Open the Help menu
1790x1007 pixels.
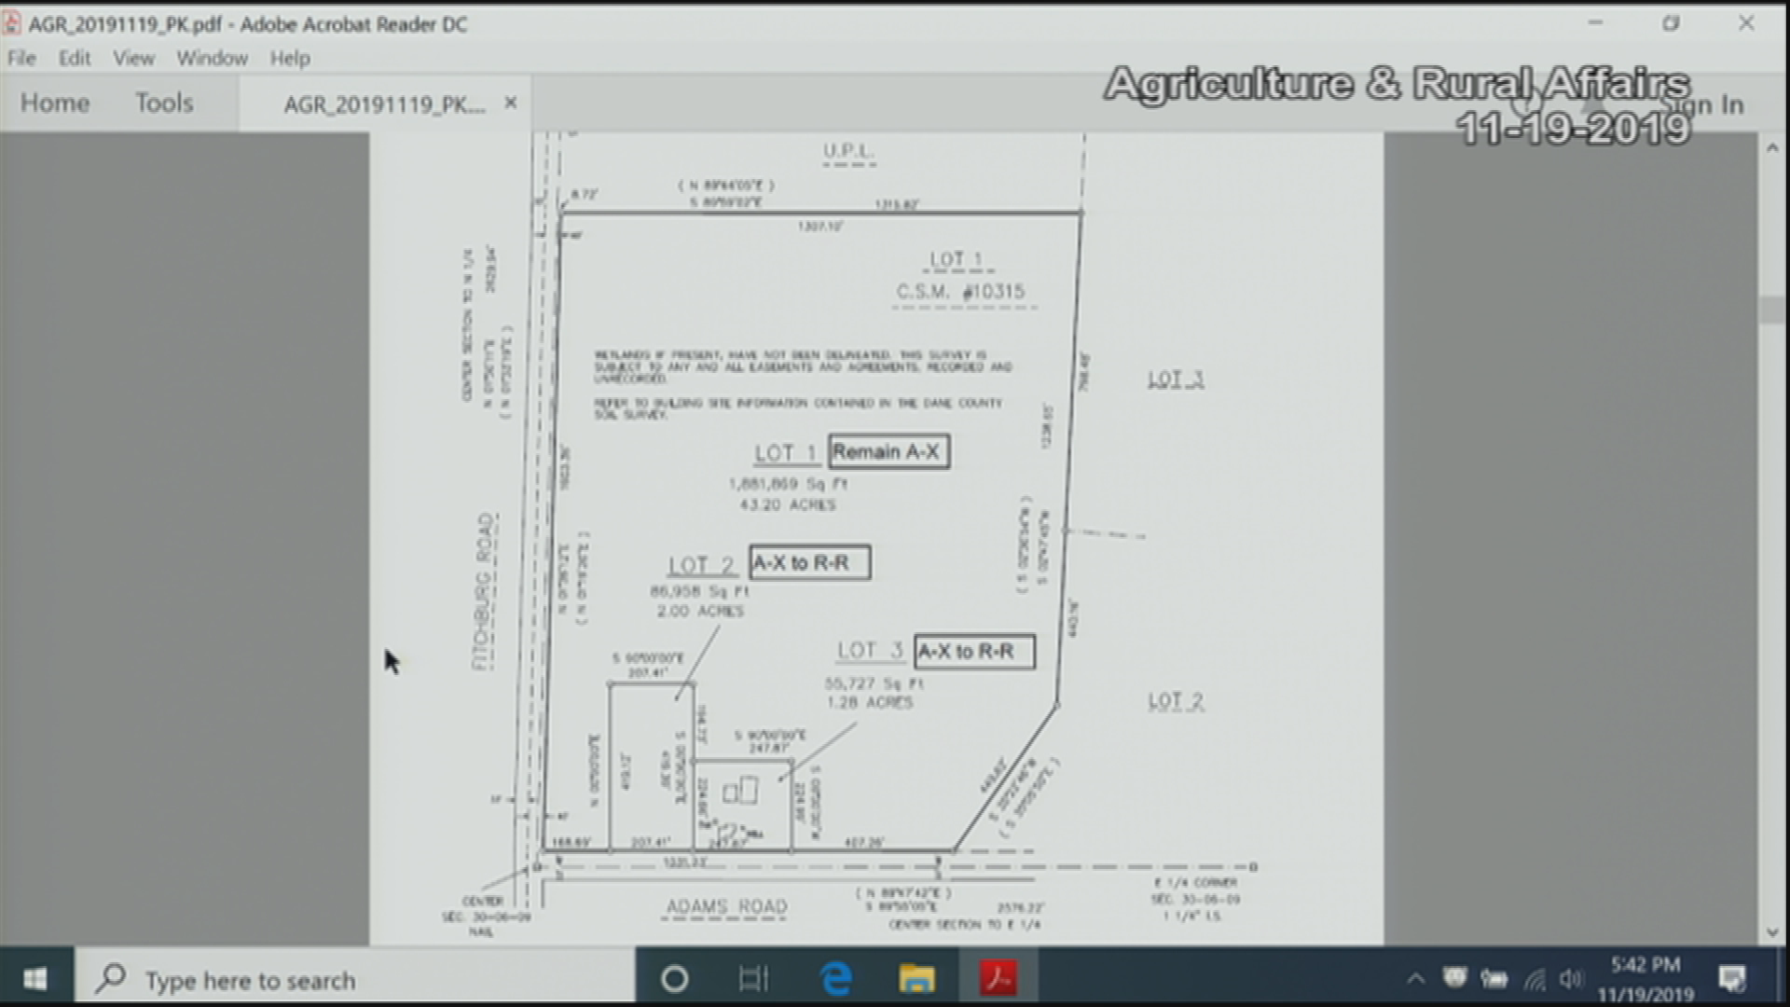pyautogui.click(x=290, y=58)
